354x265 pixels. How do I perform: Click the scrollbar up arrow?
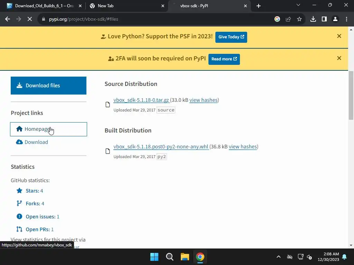pos(351,30)
